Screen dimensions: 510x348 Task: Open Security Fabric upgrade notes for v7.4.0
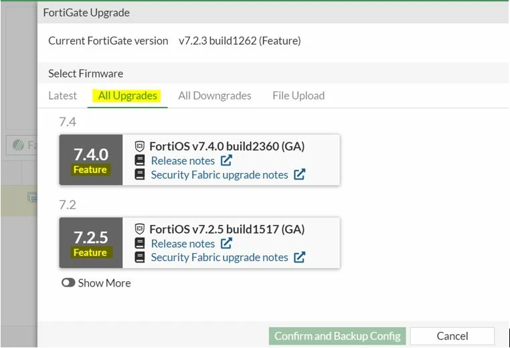[x=220, y=174]
